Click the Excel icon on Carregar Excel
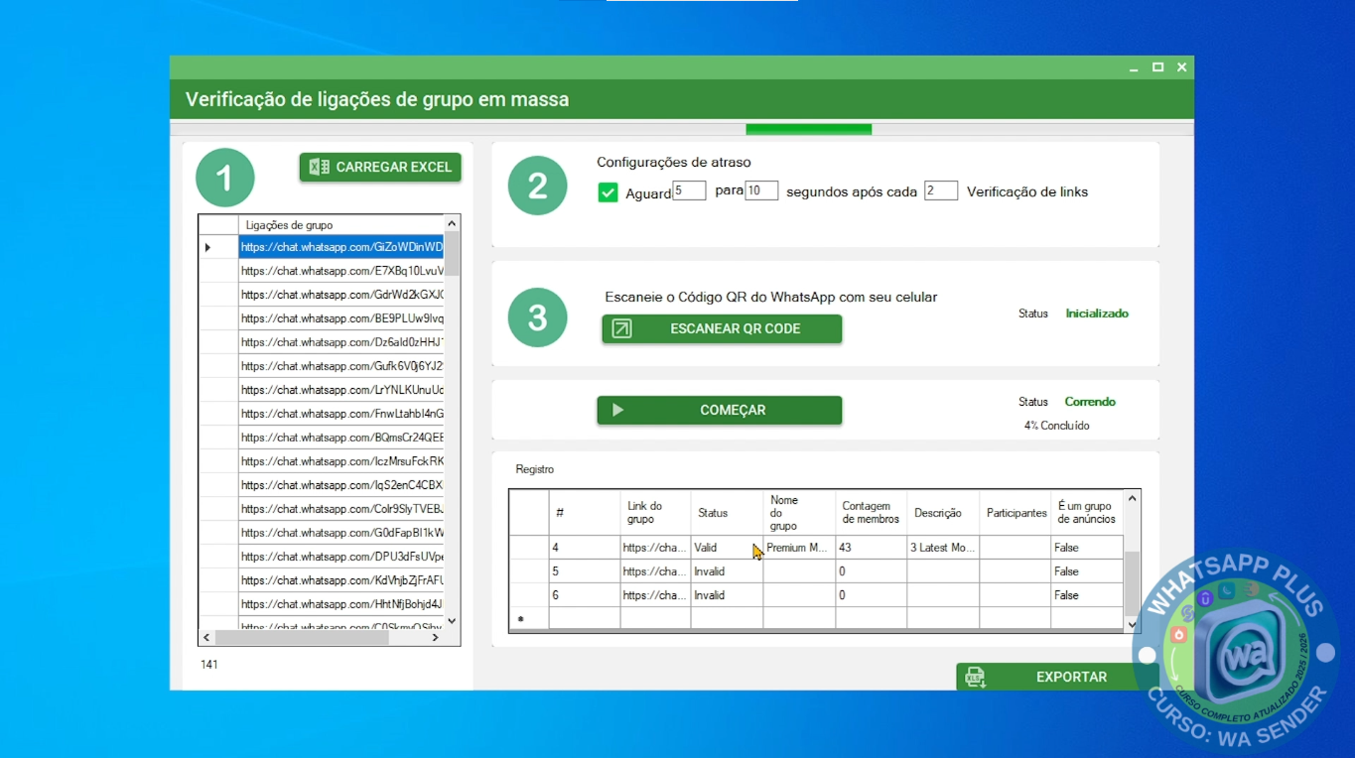This screenshot has height=758, width=1355. [x=319, y=167]
